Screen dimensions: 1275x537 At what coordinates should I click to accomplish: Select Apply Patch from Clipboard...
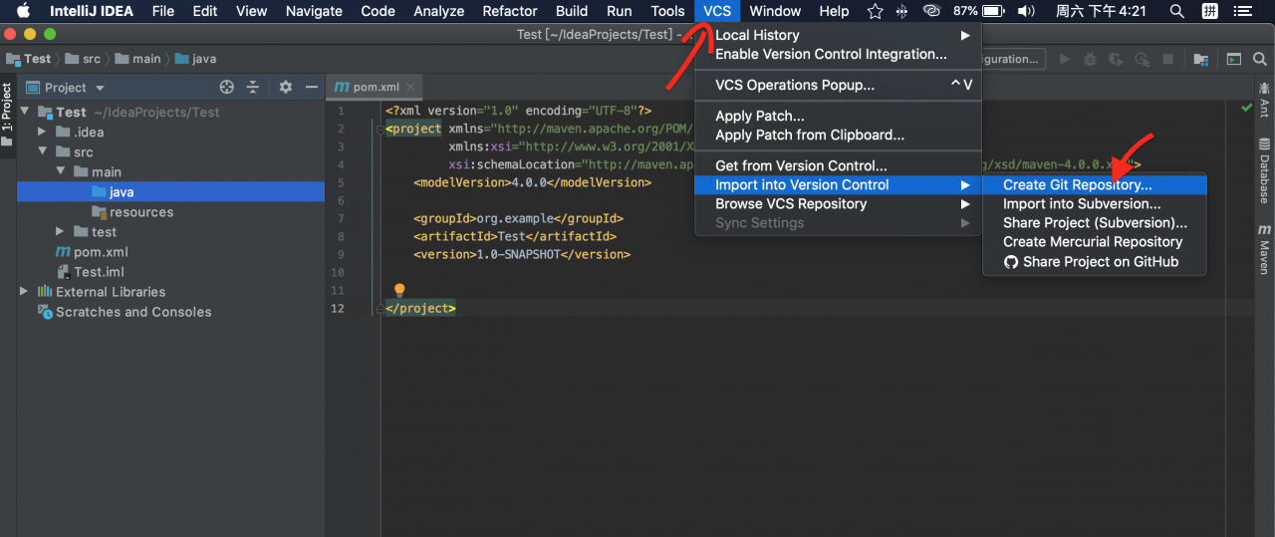[838, 134]
